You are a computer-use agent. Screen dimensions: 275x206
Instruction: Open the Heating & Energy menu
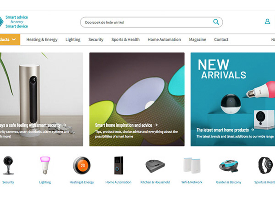(42, 39)
